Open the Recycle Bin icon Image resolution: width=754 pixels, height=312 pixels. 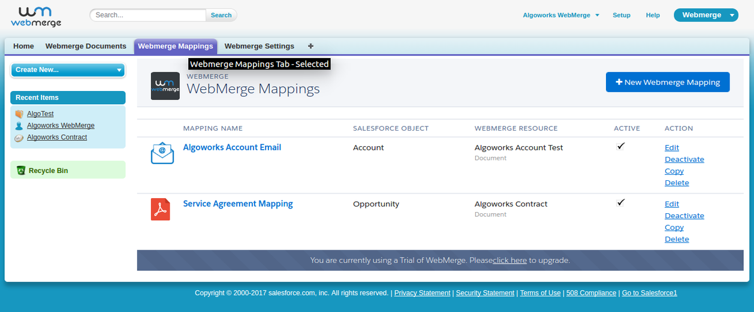coord(21,171)
